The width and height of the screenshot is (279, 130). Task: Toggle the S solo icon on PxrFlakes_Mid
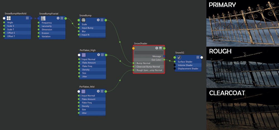pos(98,91)
